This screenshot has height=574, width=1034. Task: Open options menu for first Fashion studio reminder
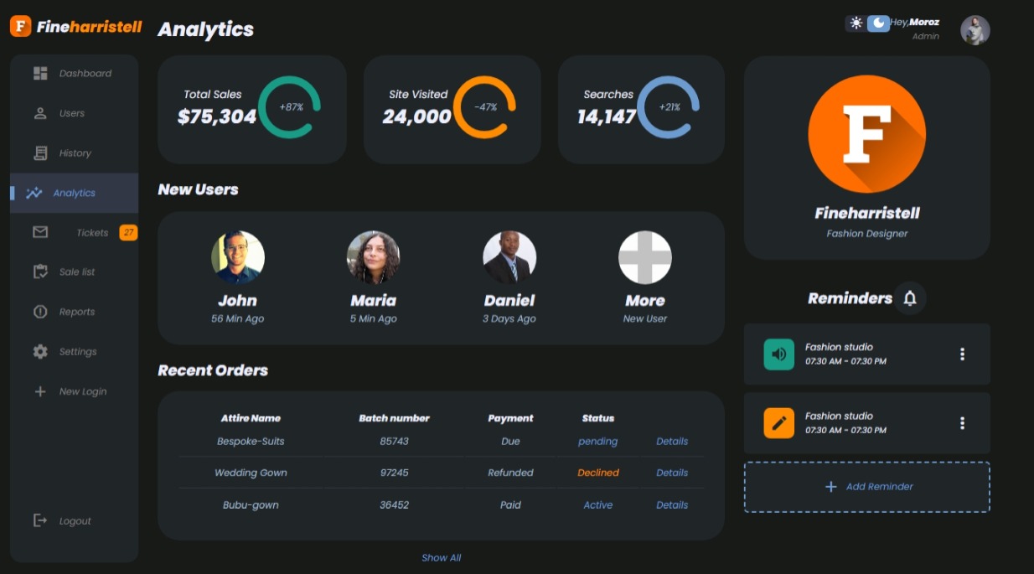click(962, 354)
